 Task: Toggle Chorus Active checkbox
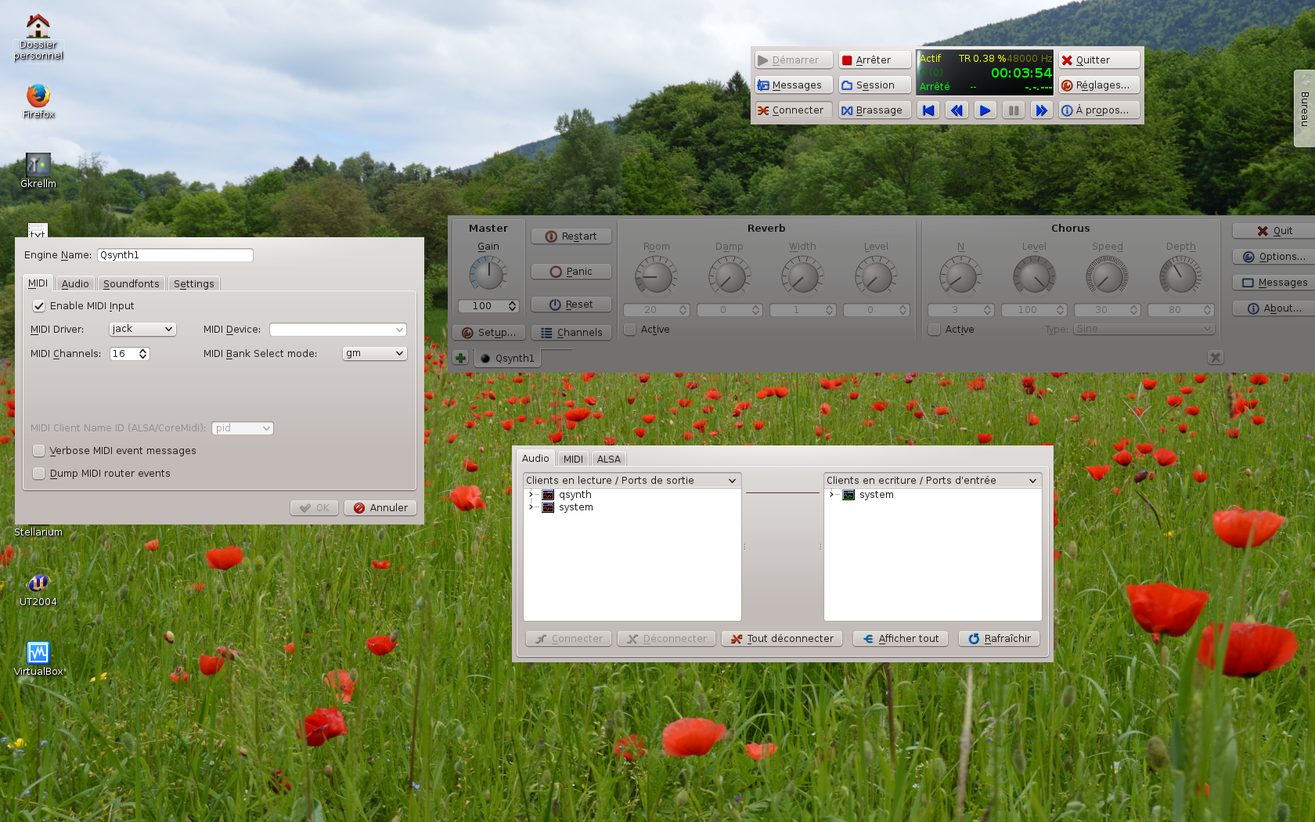pyautogui.click(x=934, y=330)
